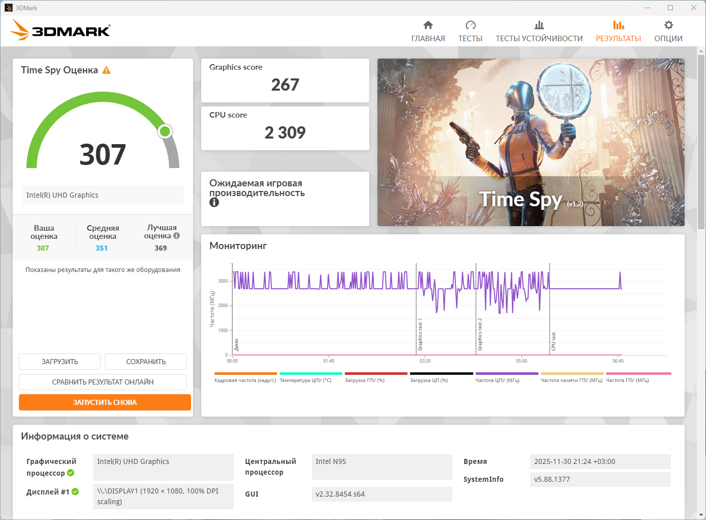
Task: Click the Лучшая оценка value 369
Action: (161, 248)
